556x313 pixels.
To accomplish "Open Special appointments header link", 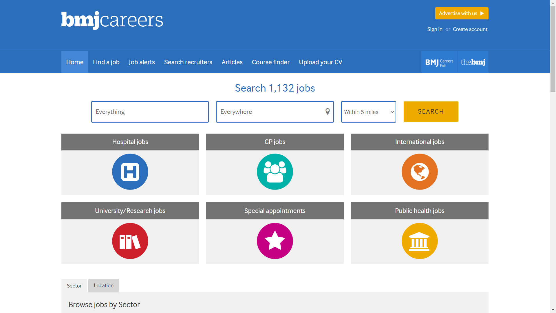I will coord(275,211).
